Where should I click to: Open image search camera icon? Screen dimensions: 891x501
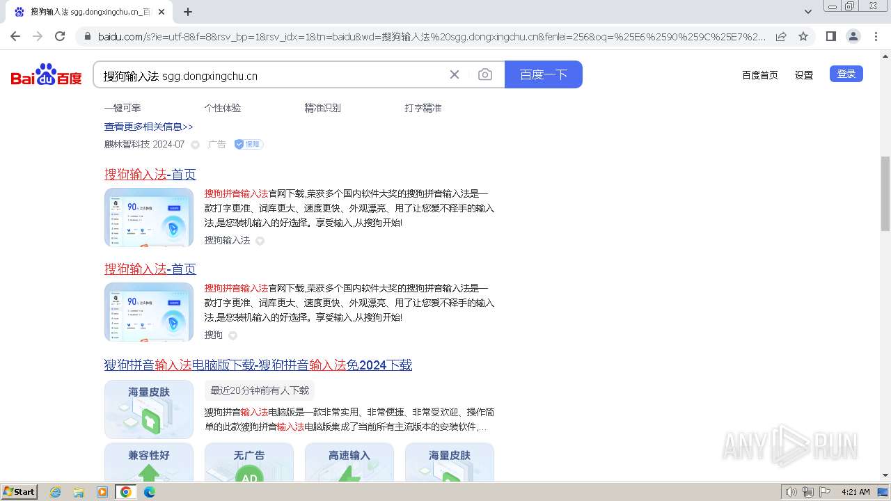(x=485, y=74)
